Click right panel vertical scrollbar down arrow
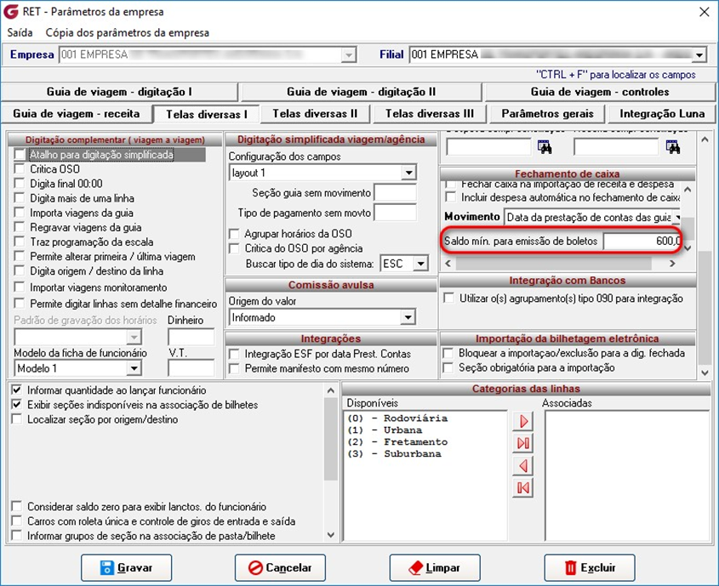This screenshot has width=719, height=586. pyautogui.click(x=705, y=373)
